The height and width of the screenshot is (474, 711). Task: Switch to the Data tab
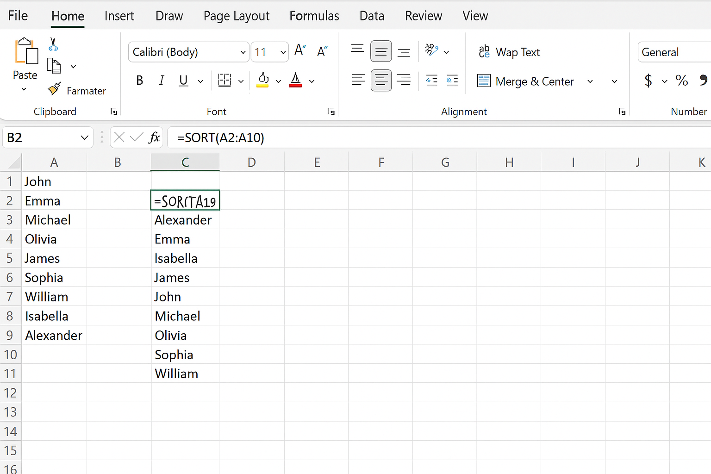pos(372,16)
